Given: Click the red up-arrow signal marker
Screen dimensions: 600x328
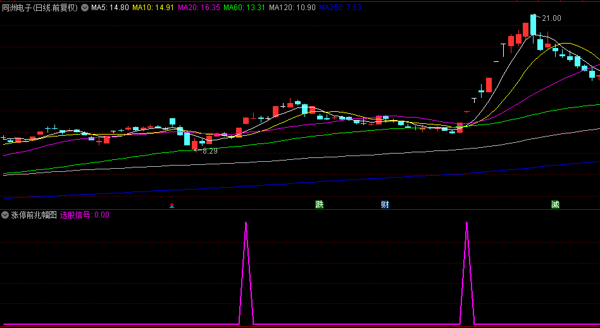Looking at the screenshot, I should 172,205.
